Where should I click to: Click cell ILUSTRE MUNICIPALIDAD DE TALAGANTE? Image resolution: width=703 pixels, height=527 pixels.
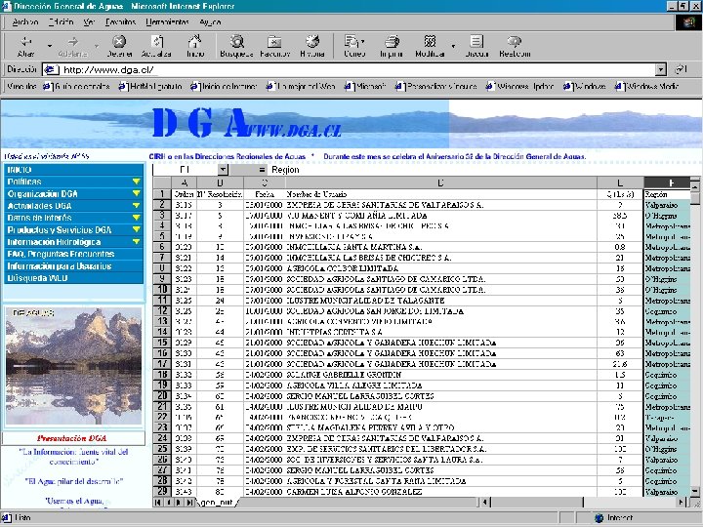coord(441,301)
